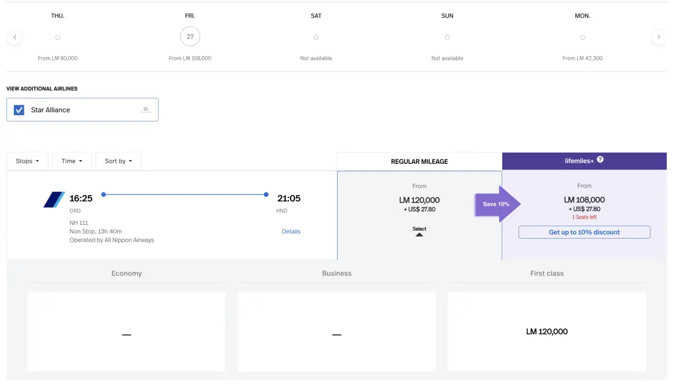Click the black triangle under Select
The width and height of the screenshot is (673, 385).
[x=419, y=235]
